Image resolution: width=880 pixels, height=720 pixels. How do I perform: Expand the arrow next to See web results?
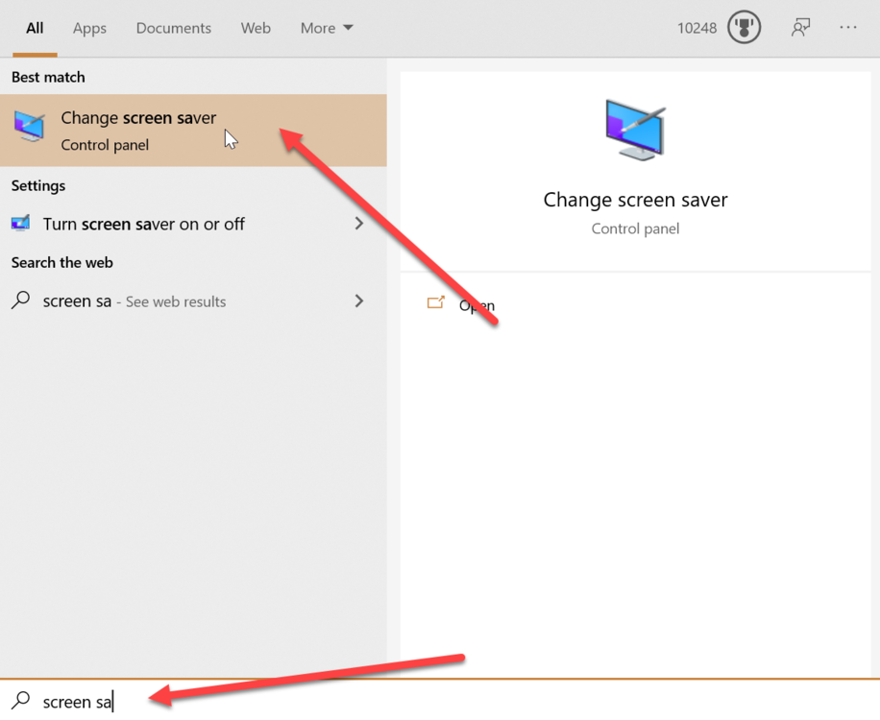point(359,300)
